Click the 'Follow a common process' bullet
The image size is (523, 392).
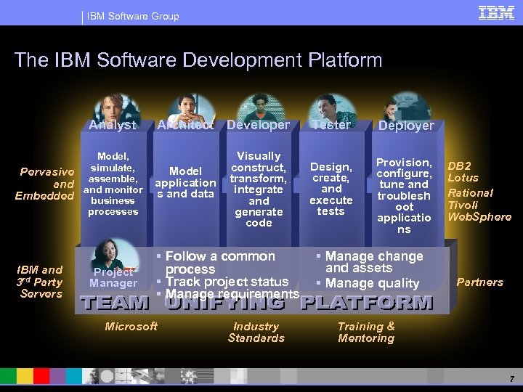(x=220, y=262)
